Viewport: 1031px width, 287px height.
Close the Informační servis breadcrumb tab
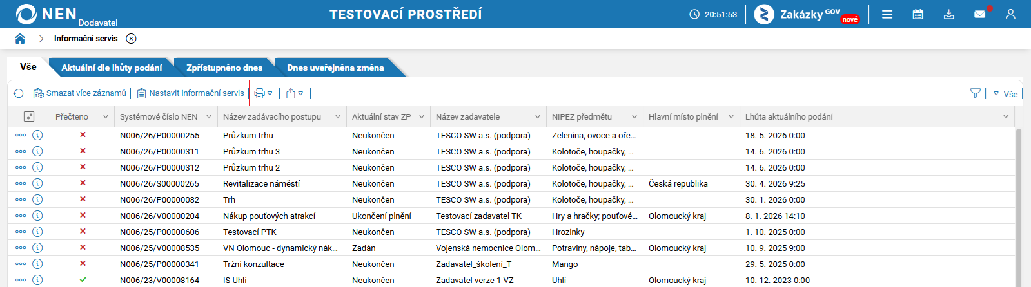[131, 39]
